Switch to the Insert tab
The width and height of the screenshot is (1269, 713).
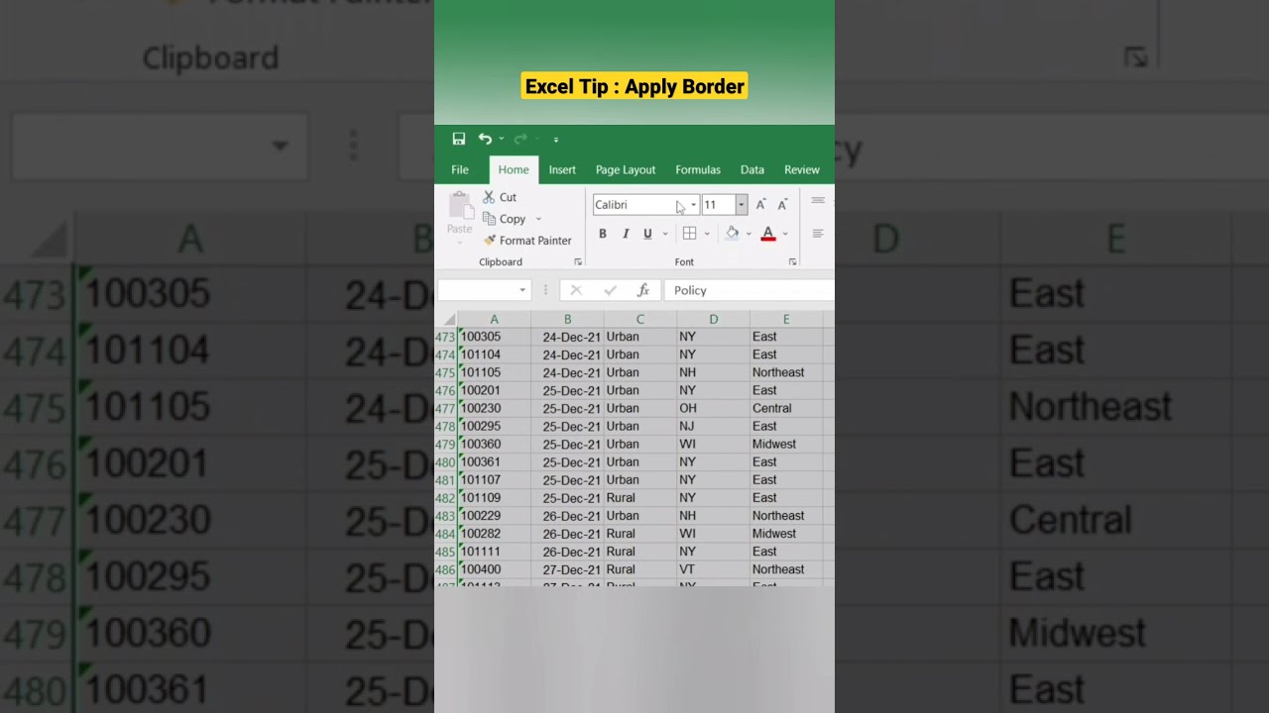[562, 169]
